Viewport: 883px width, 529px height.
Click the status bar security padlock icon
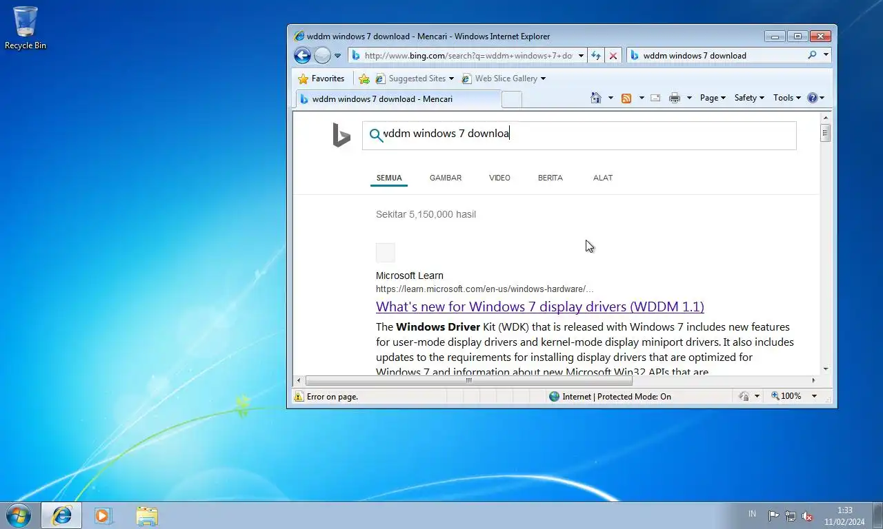click(744, 396)
